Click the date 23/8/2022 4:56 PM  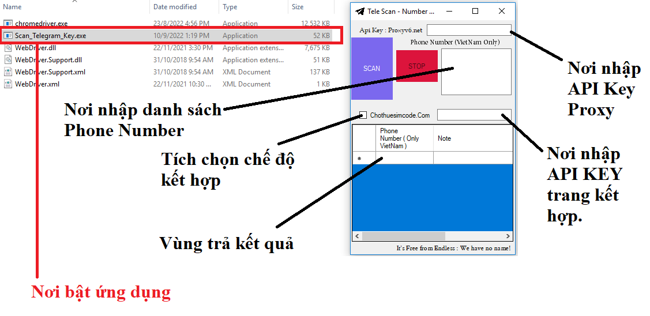click(181, 24)
